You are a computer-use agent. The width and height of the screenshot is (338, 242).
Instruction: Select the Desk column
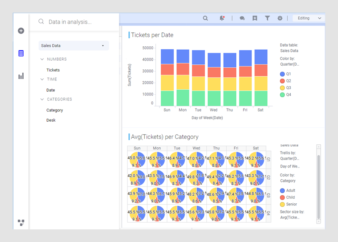[x=51, y=120]
